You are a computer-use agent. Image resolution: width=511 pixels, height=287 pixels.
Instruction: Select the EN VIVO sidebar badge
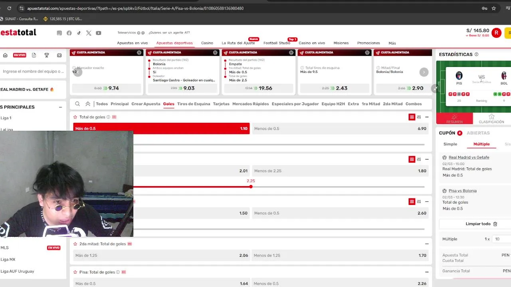point(20,55)
